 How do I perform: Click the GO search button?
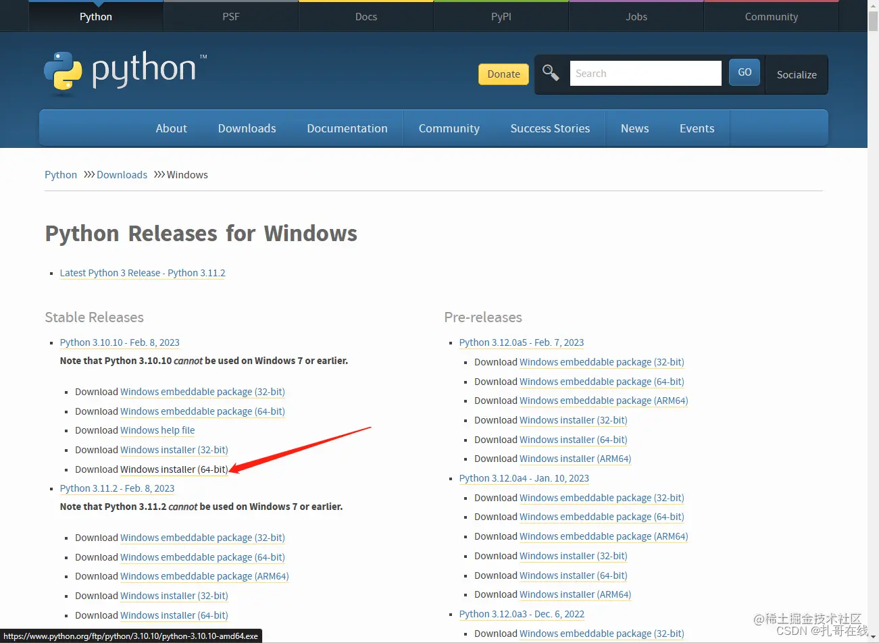tap(745, 72)
